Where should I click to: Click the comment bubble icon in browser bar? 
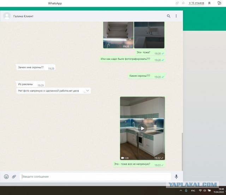(183, 3)
